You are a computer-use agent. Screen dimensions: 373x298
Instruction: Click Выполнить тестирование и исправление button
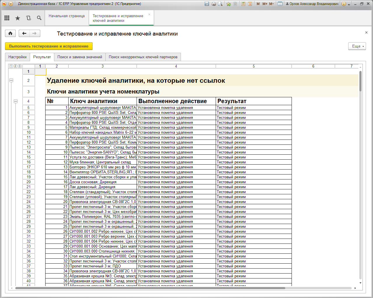click(x=49, y=46)
